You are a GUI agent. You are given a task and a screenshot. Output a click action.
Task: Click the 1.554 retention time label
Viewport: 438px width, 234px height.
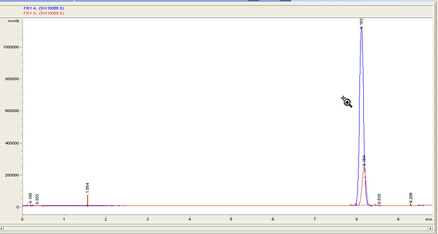click(x=88, y=188)
